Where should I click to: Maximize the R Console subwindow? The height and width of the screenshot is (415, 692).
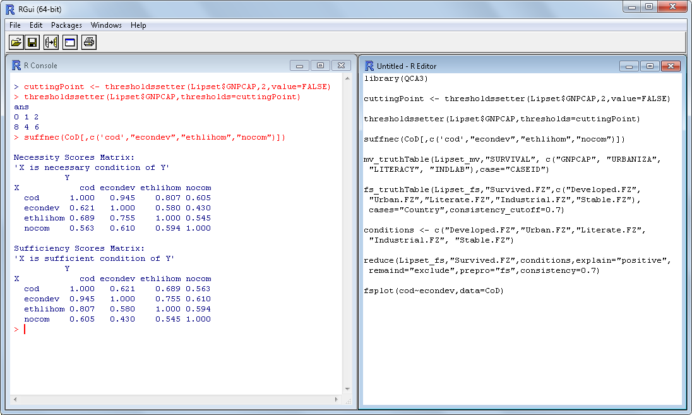point(320,66)
